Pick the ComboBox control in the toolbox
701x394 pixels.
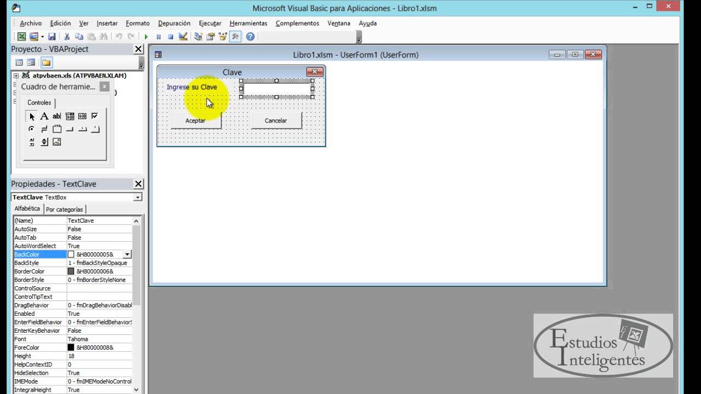pyautogui.click(x=70, y=116)
